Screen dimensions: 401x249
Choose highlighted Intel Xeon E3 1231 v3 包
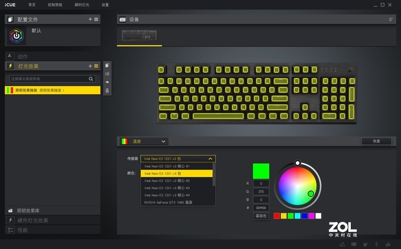(x=176, y=173)
